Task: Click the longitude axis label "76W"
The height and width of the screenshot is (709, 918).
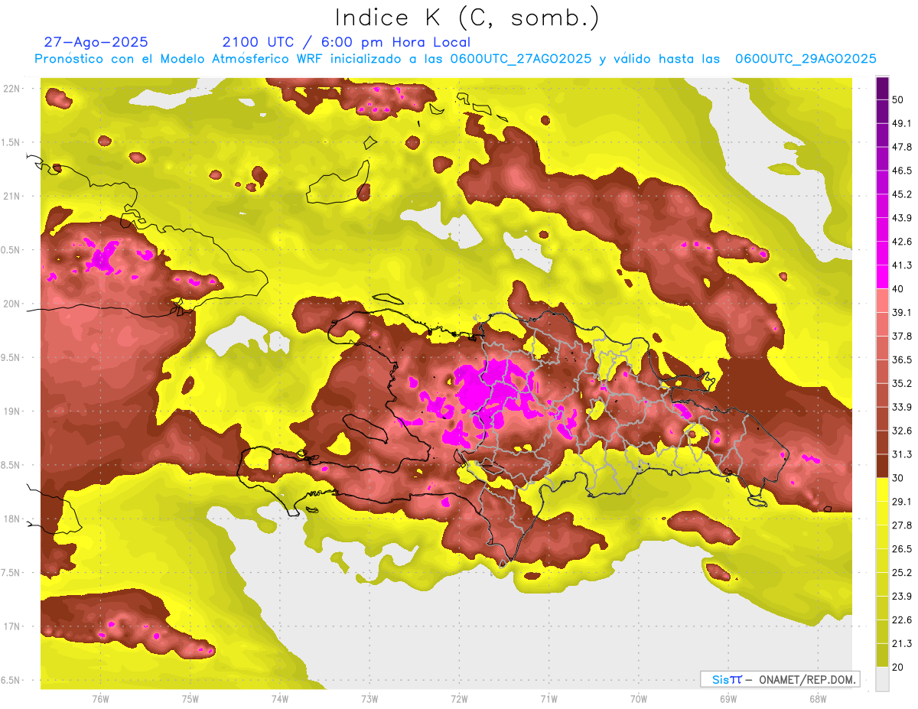Action: [x=100, y=698]
